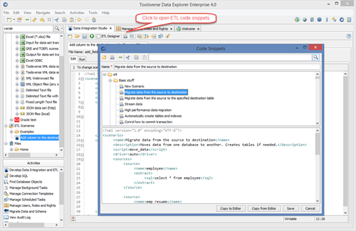Click the Open folder icon in the studio toolbar
356x231 pixels.
(x=77, y=36)
